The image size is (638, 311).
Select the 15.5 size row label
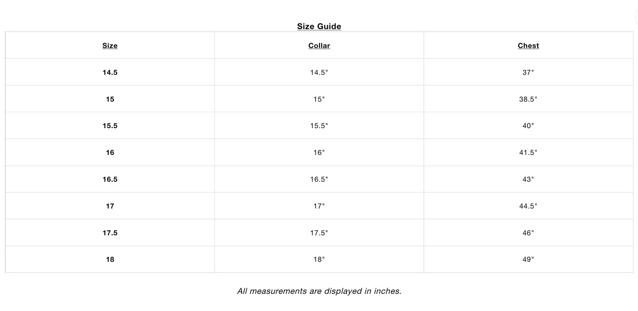[x=110, y=126]
